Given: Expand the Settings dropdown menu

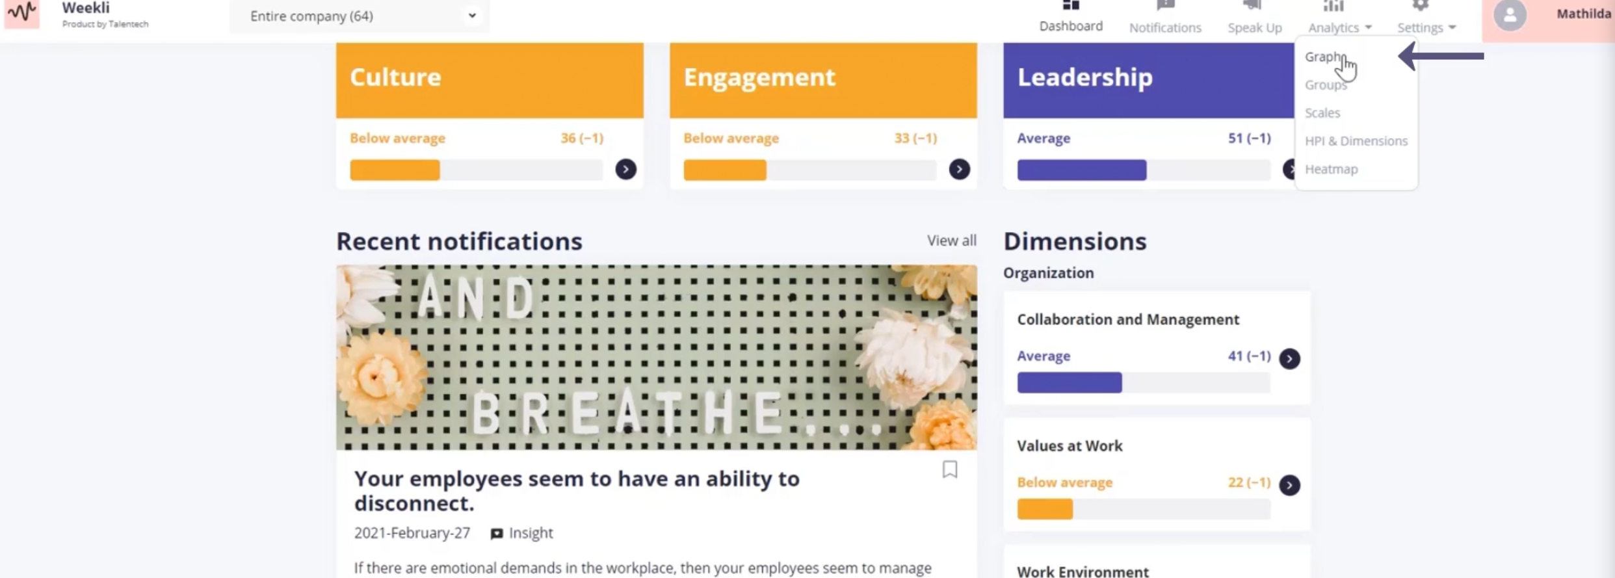Looking at the screenshot, I should point(1426,27).
